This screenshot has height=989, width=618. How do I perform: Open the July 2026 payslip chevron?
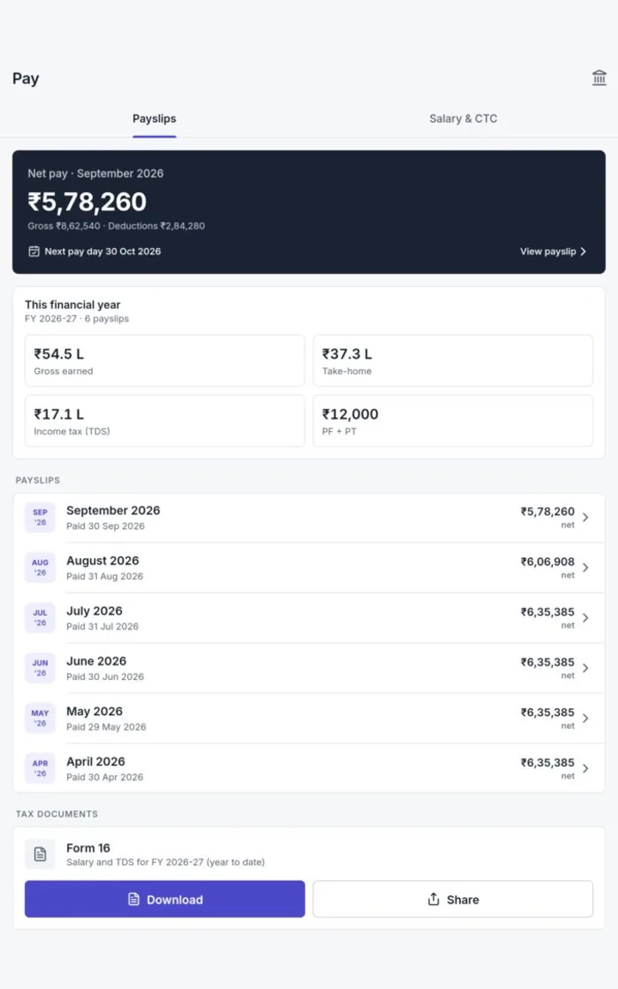(586, 617)
